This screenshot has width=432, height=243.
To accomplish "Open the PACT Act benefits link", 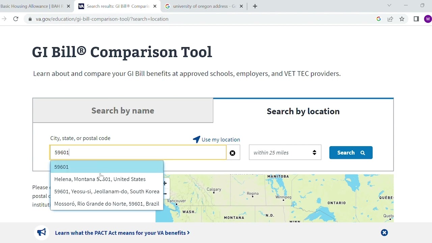I will [122, 233].
